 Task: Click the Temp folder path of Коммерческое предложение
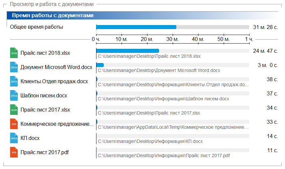pos(173,127)
